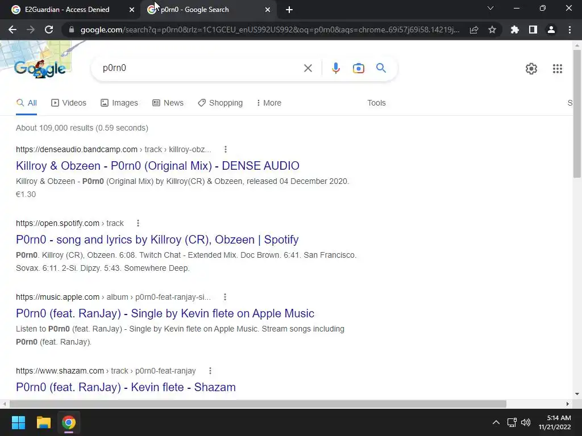Open the Spotify song and lyrics result

click(157, 240)
